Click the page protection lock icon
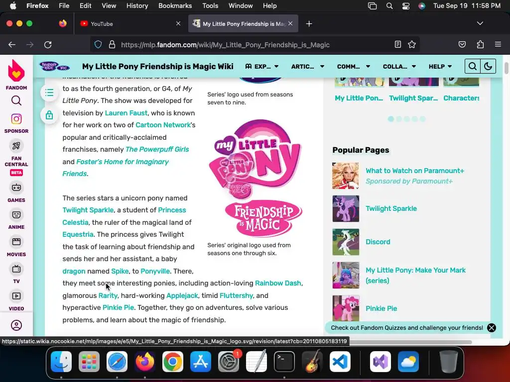The width and height of the screenshot is (510, 382). tap(49, 115)
